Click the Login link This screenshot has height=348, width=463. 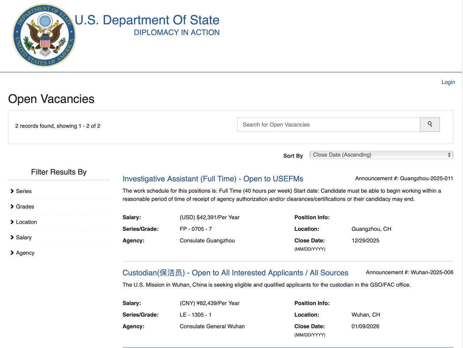click(x=448, y=82)
